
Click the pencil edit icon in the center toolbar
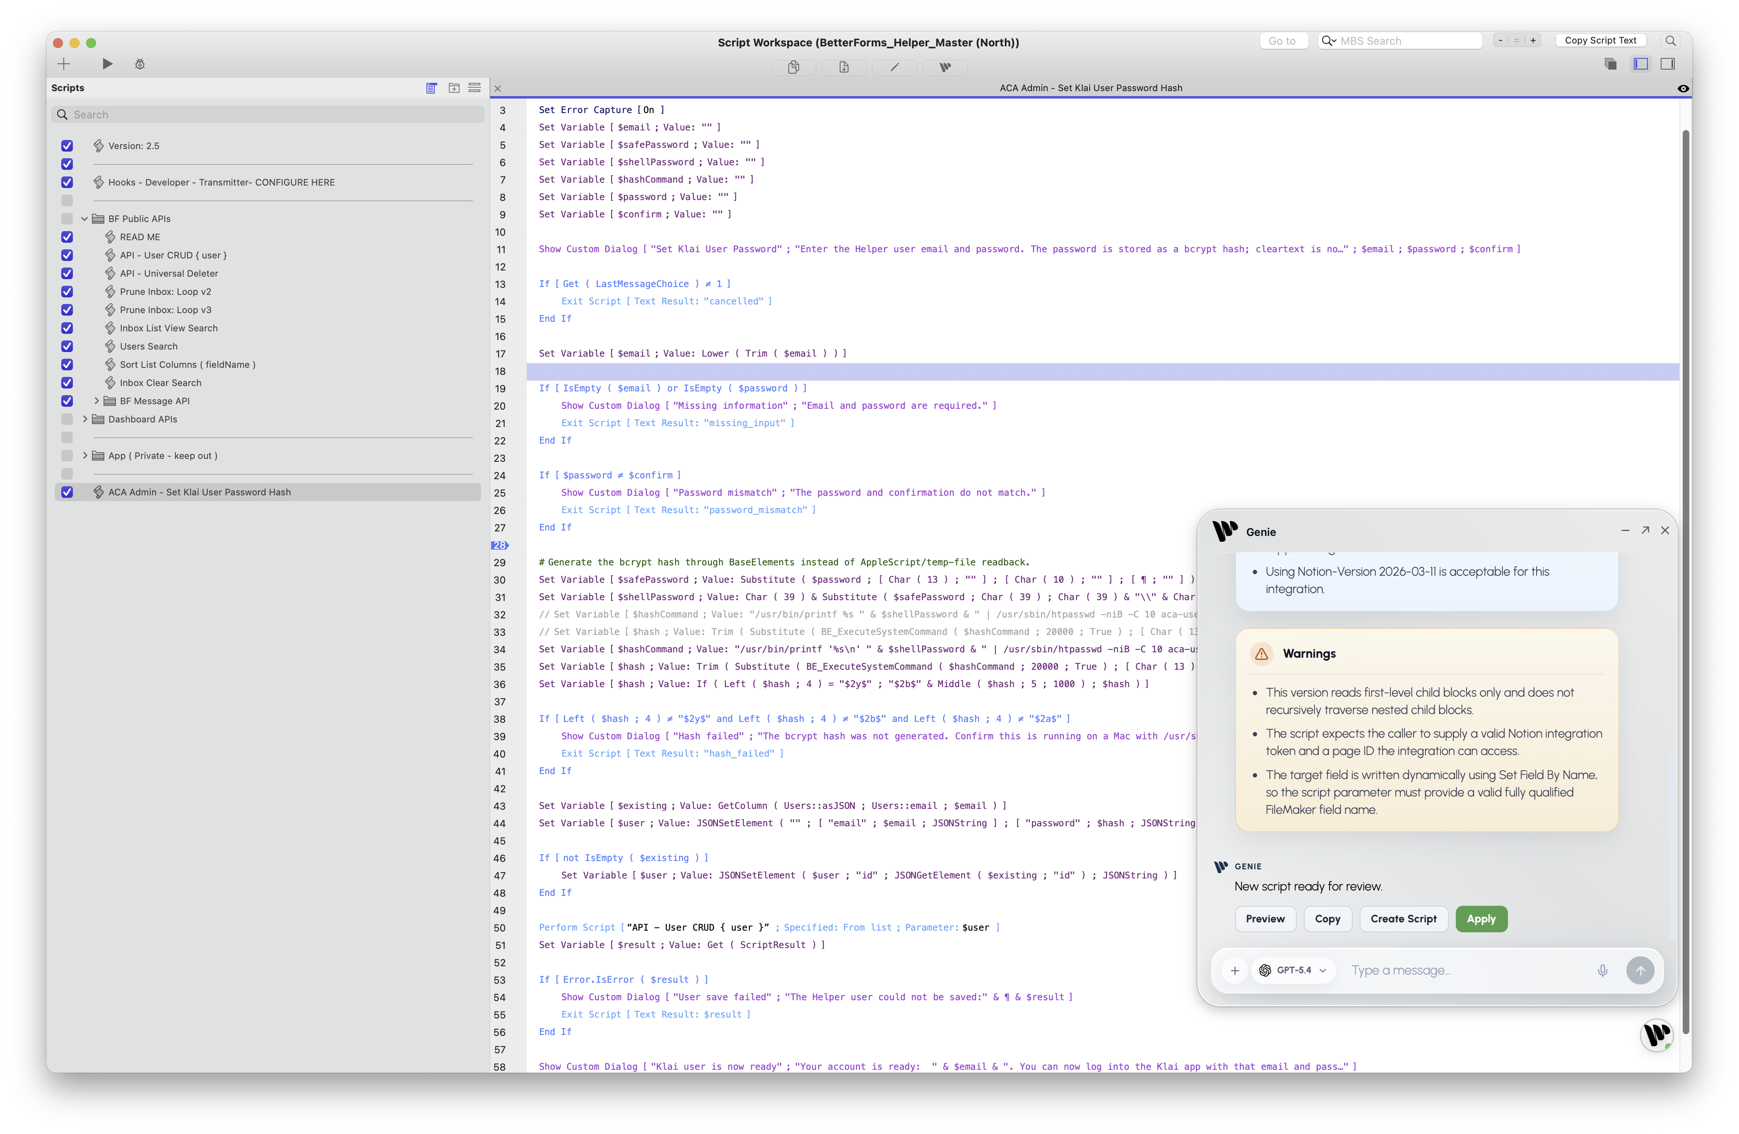894,67
